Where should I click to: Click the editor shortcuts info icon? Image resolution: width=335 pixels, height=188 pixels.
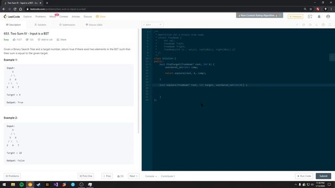(297, 25)
